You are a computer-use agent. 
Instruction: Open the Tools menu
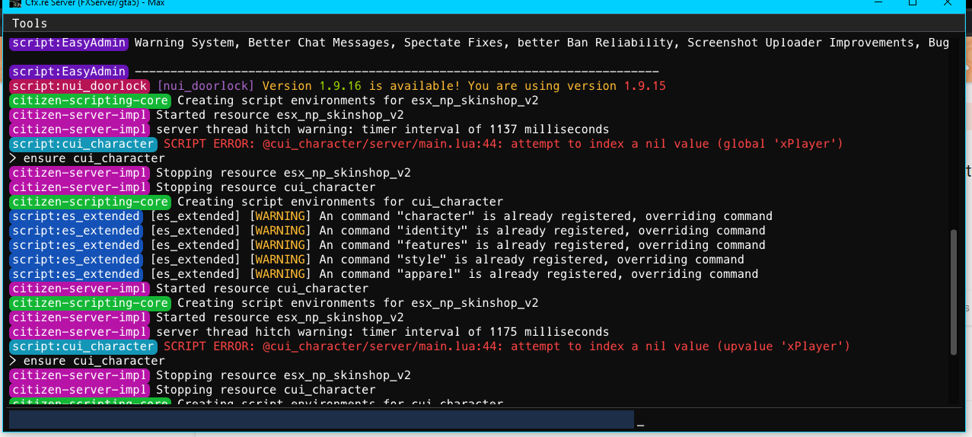30,24
